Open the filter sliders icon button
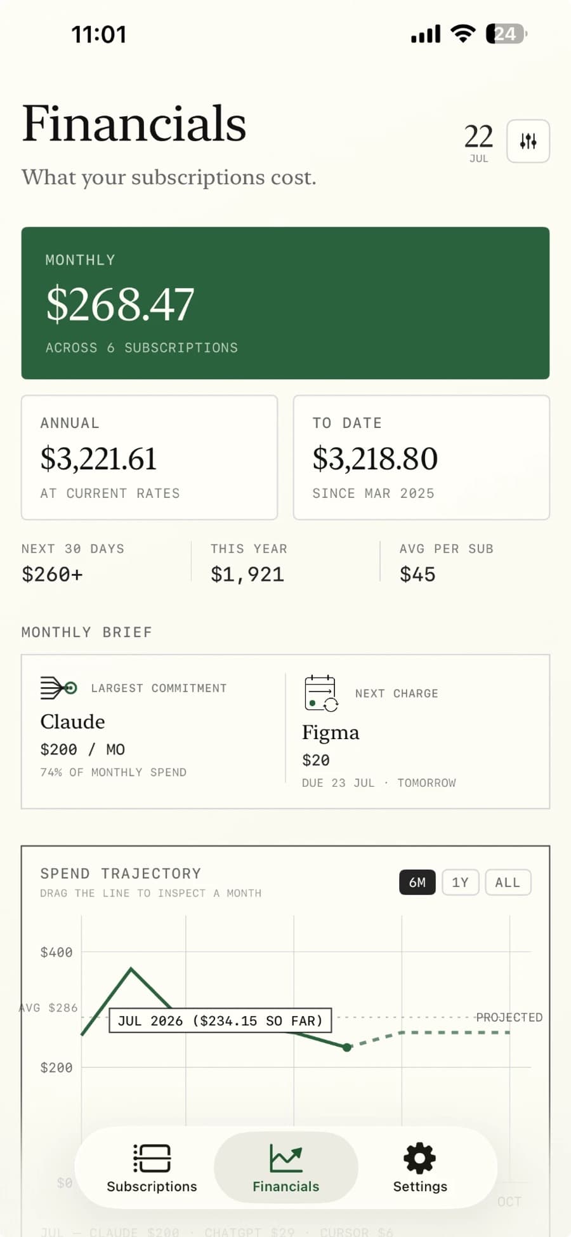Screen dimensions: 571x1237 528,141
